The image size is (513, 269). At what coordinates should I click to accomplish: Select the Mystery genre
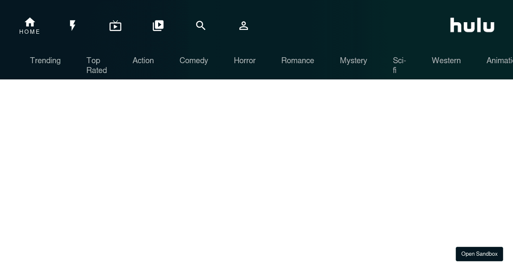click(354, 61)
